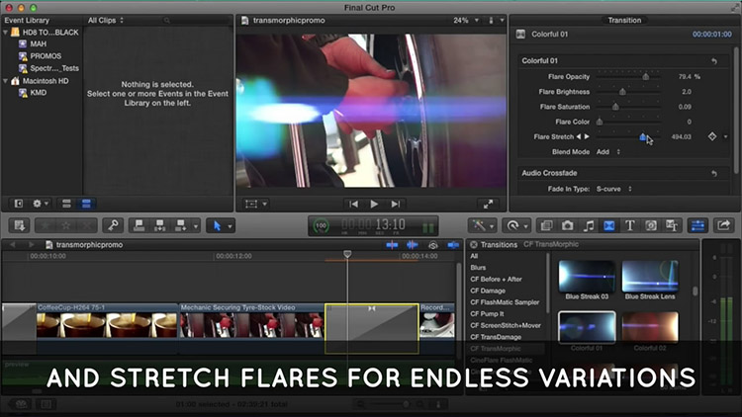
Task: Select the CF FlashMatic Sampler category
Action: pos(505,302)
